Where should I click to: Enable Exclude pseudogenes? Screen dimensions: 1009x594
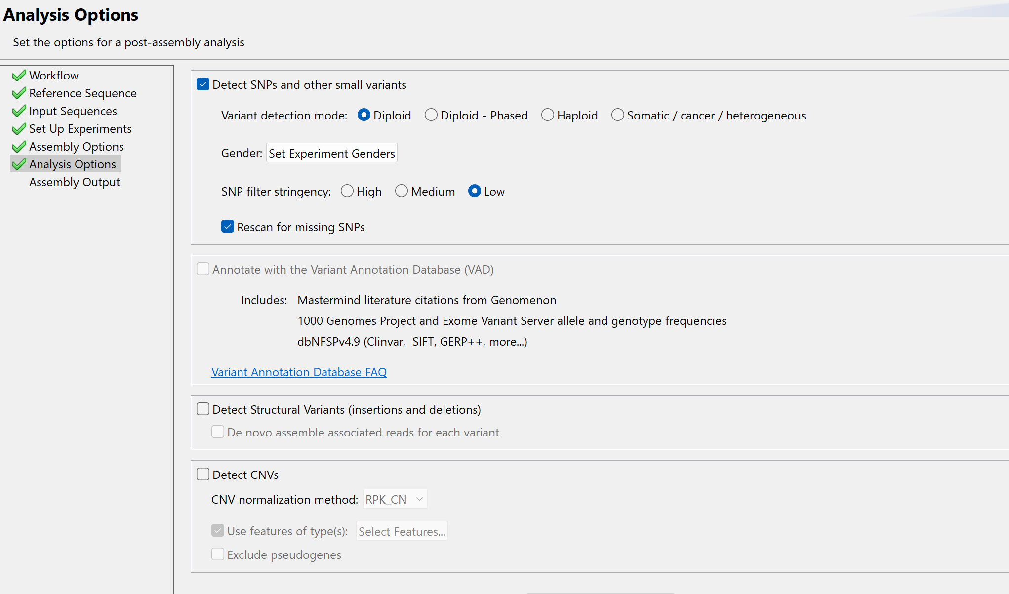pos(218,554)
